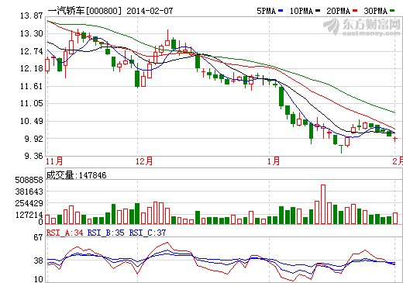The height and width of the screenshot is (283, 403).
Task: Click the lowest green candlestick in January
Action: pos(341,149)
